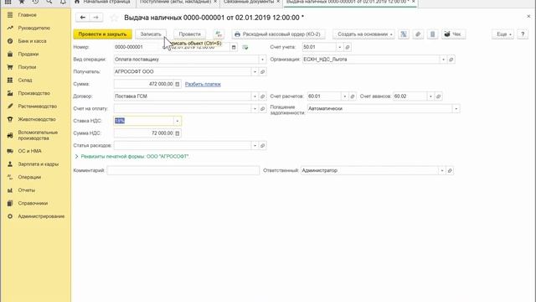Viewport: 536px width, 302px height.
Task: Open the calendar picker for document date
Action: (234, 47)
